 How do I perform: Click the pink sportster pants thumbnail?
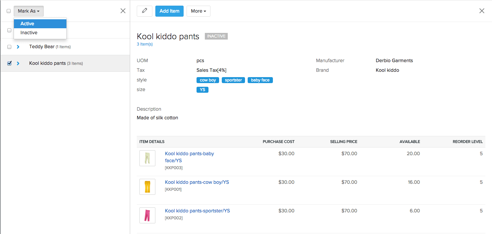pos(147,215)
